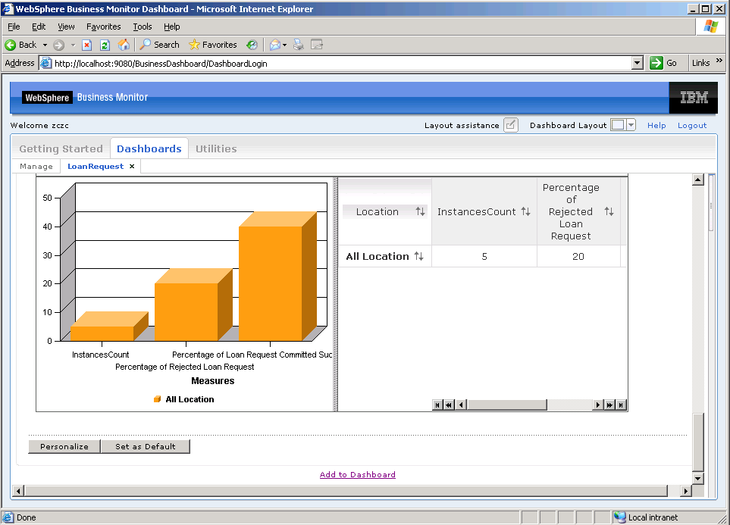
Task: Open the History icon in toolbar
Action: pos(252,45)
